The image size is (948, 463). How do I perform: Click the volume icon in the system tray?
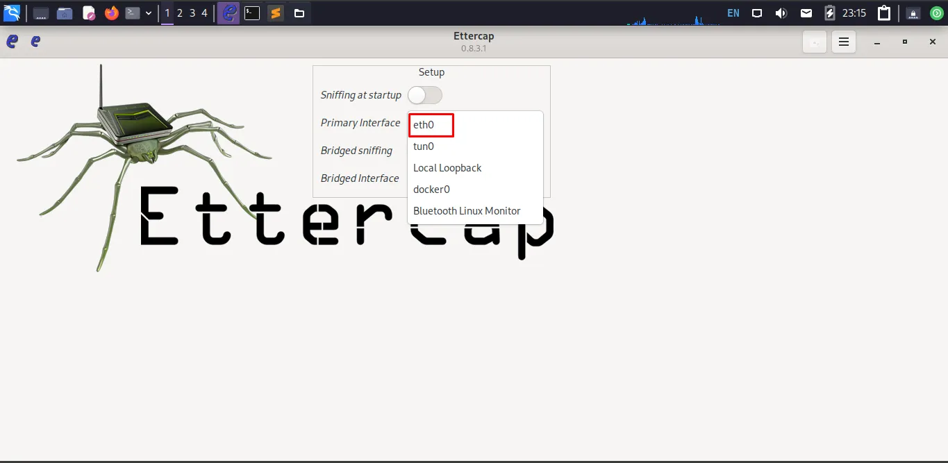pos(780,12)
